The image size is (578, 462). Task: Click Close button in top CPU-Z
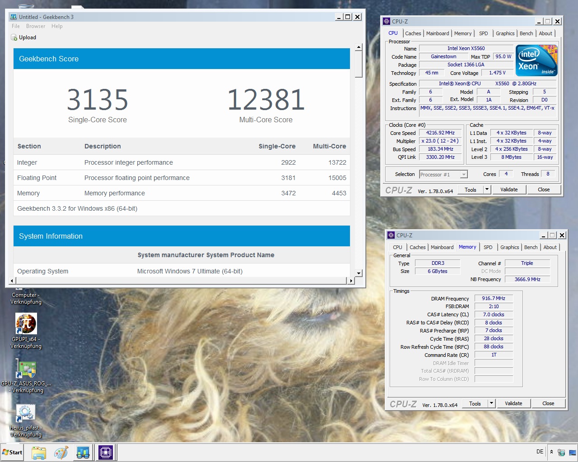coord(544,189)
